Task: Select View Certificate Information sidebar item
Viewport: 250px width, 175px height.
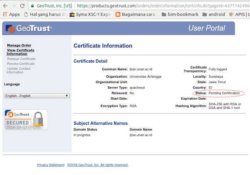Action: pyautogui.click(x=20, y=52)
